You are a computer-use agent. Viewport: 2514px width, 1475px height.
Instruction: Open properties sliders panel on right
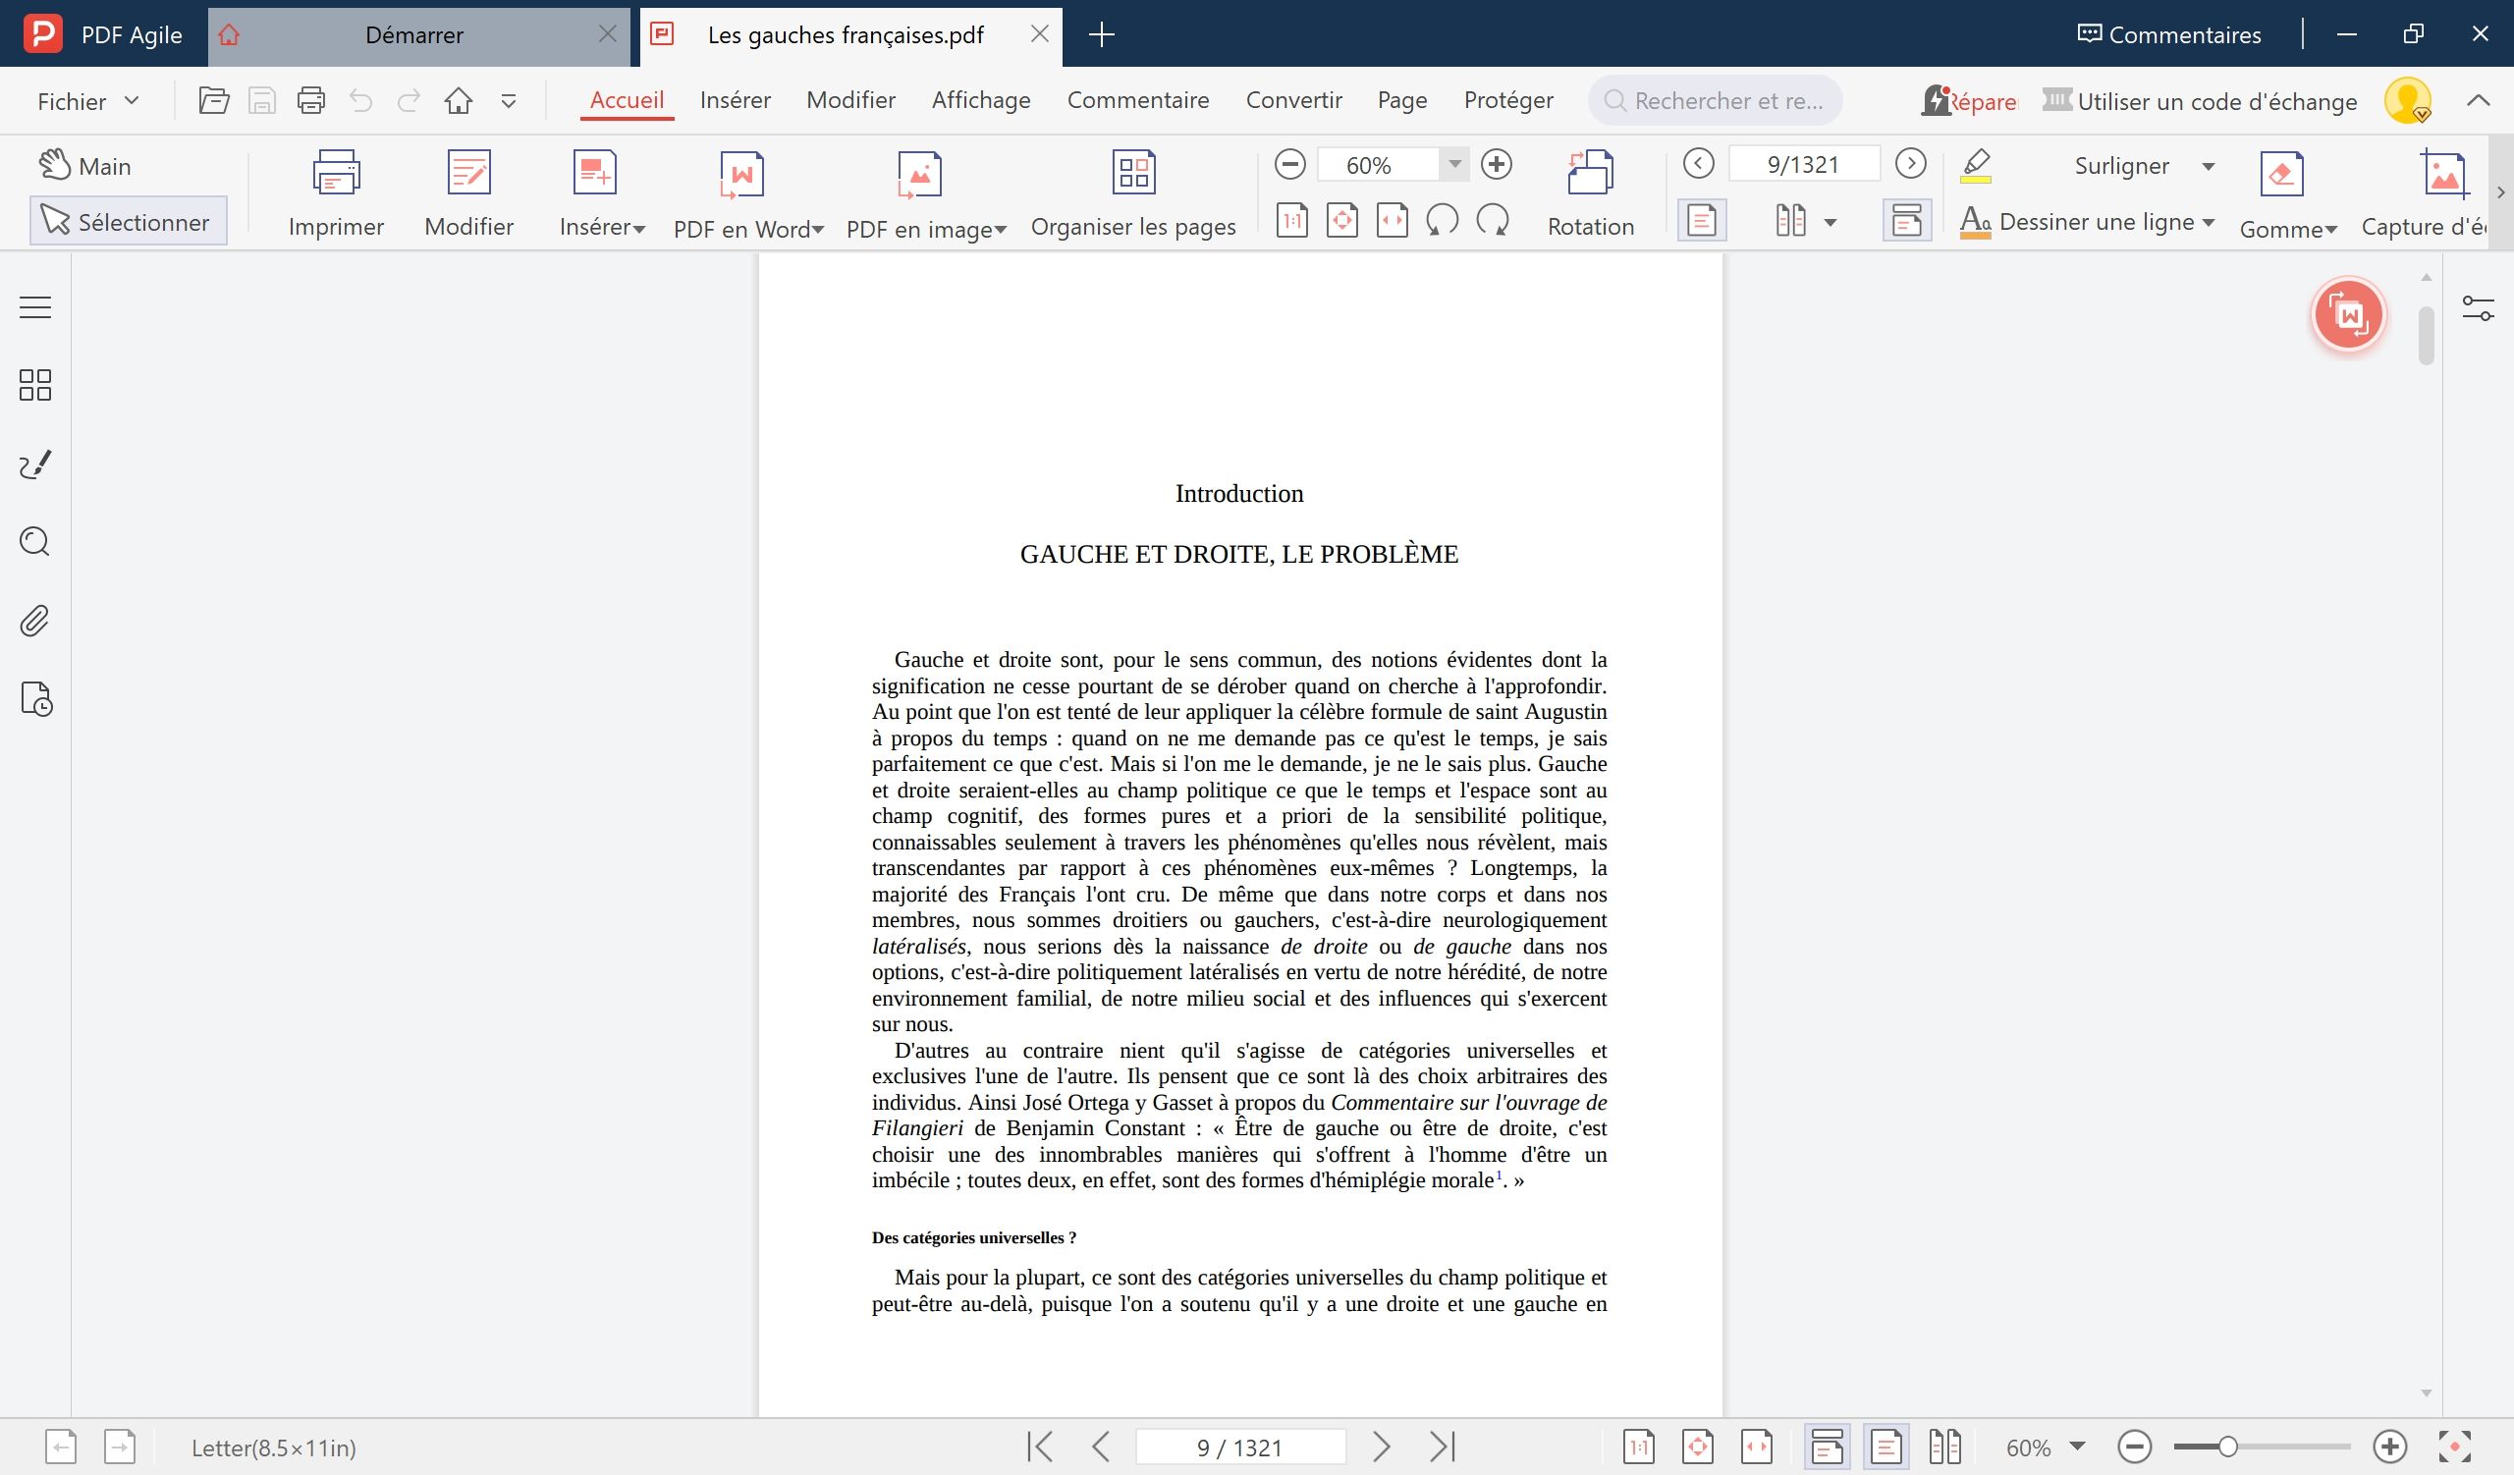2478,309
